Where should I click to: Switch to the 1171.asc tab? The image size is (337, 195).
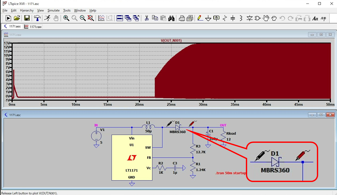[x=12, y=26]
